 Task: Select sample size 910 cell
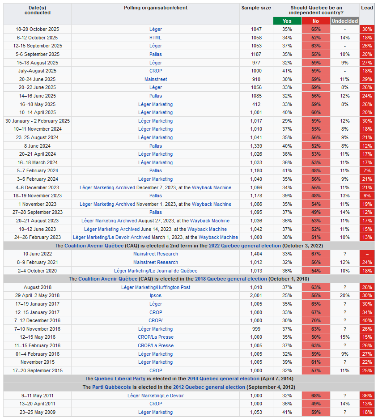click(x=256, y=79)
